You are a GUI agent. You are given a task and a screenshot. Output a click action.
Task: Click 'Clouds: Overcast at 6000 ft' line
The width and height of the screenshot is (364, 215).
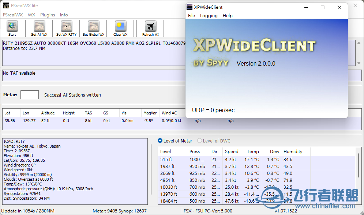click(x=28, y=179)
